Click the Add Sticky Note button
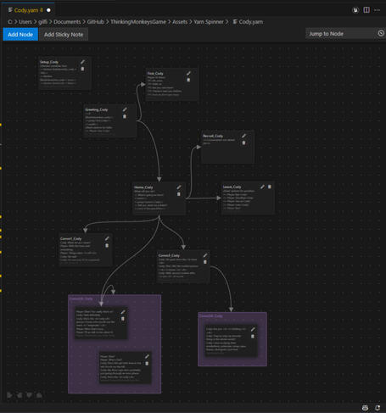Screen dimensions: 386x413 64,35
